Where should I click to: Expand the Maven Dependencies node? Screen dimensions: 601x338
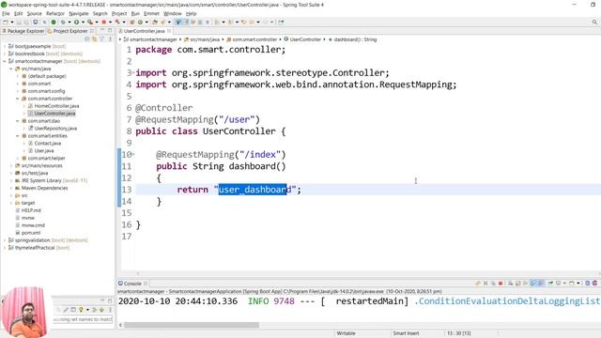[11, 188]
